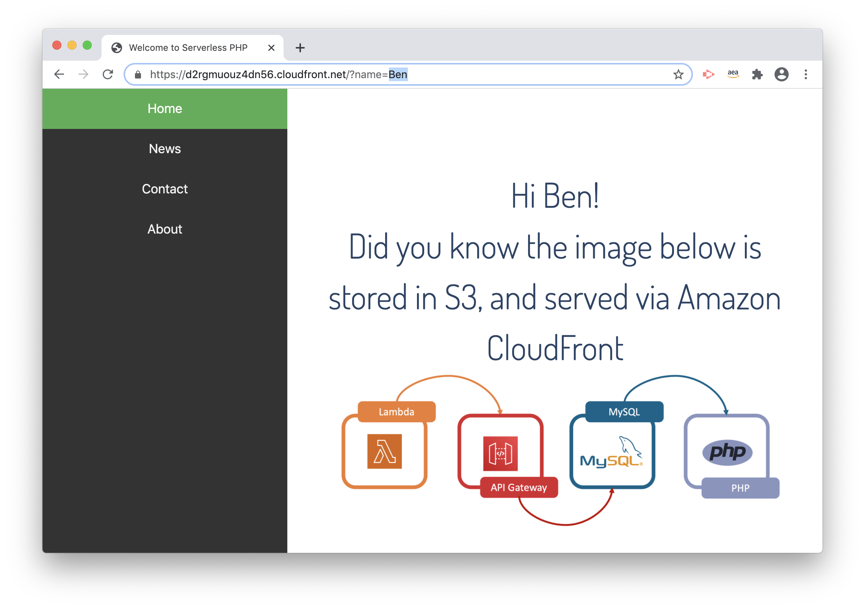865x609 pixels.
Task: Select the 'Welcome to Serverless PHP' tab
Action: click(x=188, y=47)
